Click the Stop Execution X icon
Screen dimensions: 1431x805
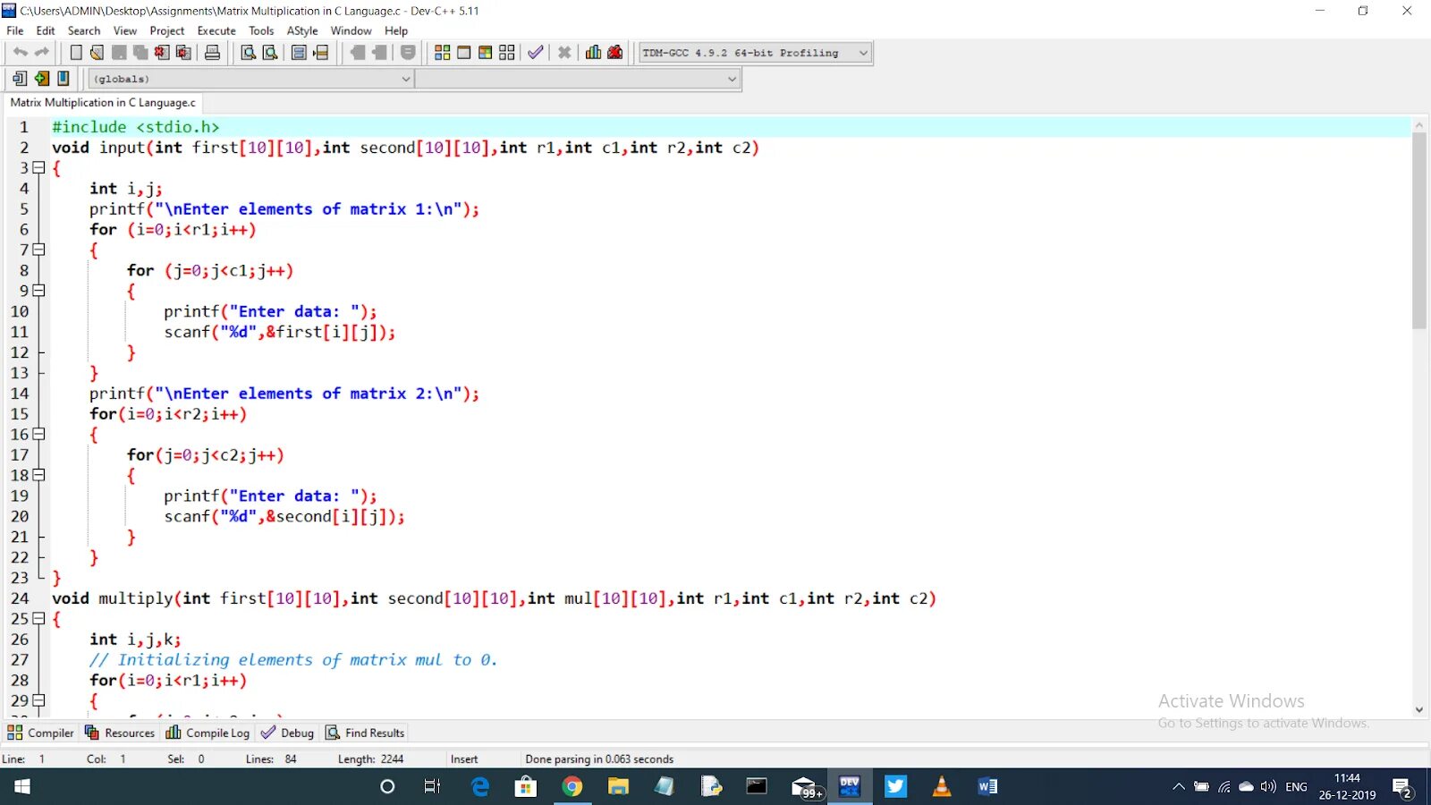[x=564, y=53]
